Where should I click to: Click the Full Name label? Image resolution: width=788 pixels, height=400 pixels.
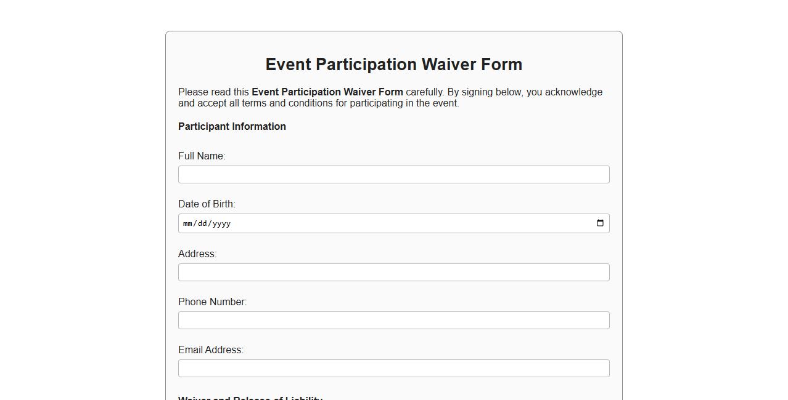(202, 156)
